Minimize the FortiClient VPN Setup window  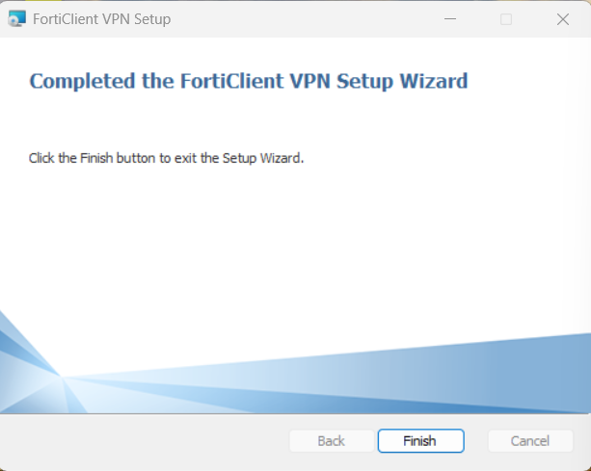coord(449,19)
